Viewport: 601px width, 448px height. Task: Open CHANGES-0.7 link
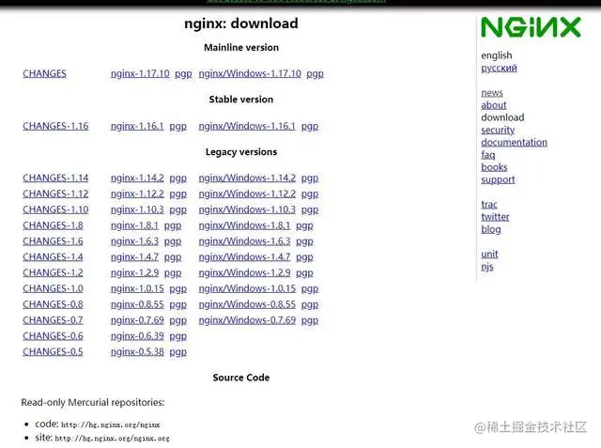(x=53, y=320)
